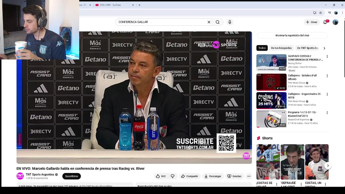Screen dimensions: 345x194
Task: Open Callejeros - Señales Full Album thumbnail
Action: (271, 82)
